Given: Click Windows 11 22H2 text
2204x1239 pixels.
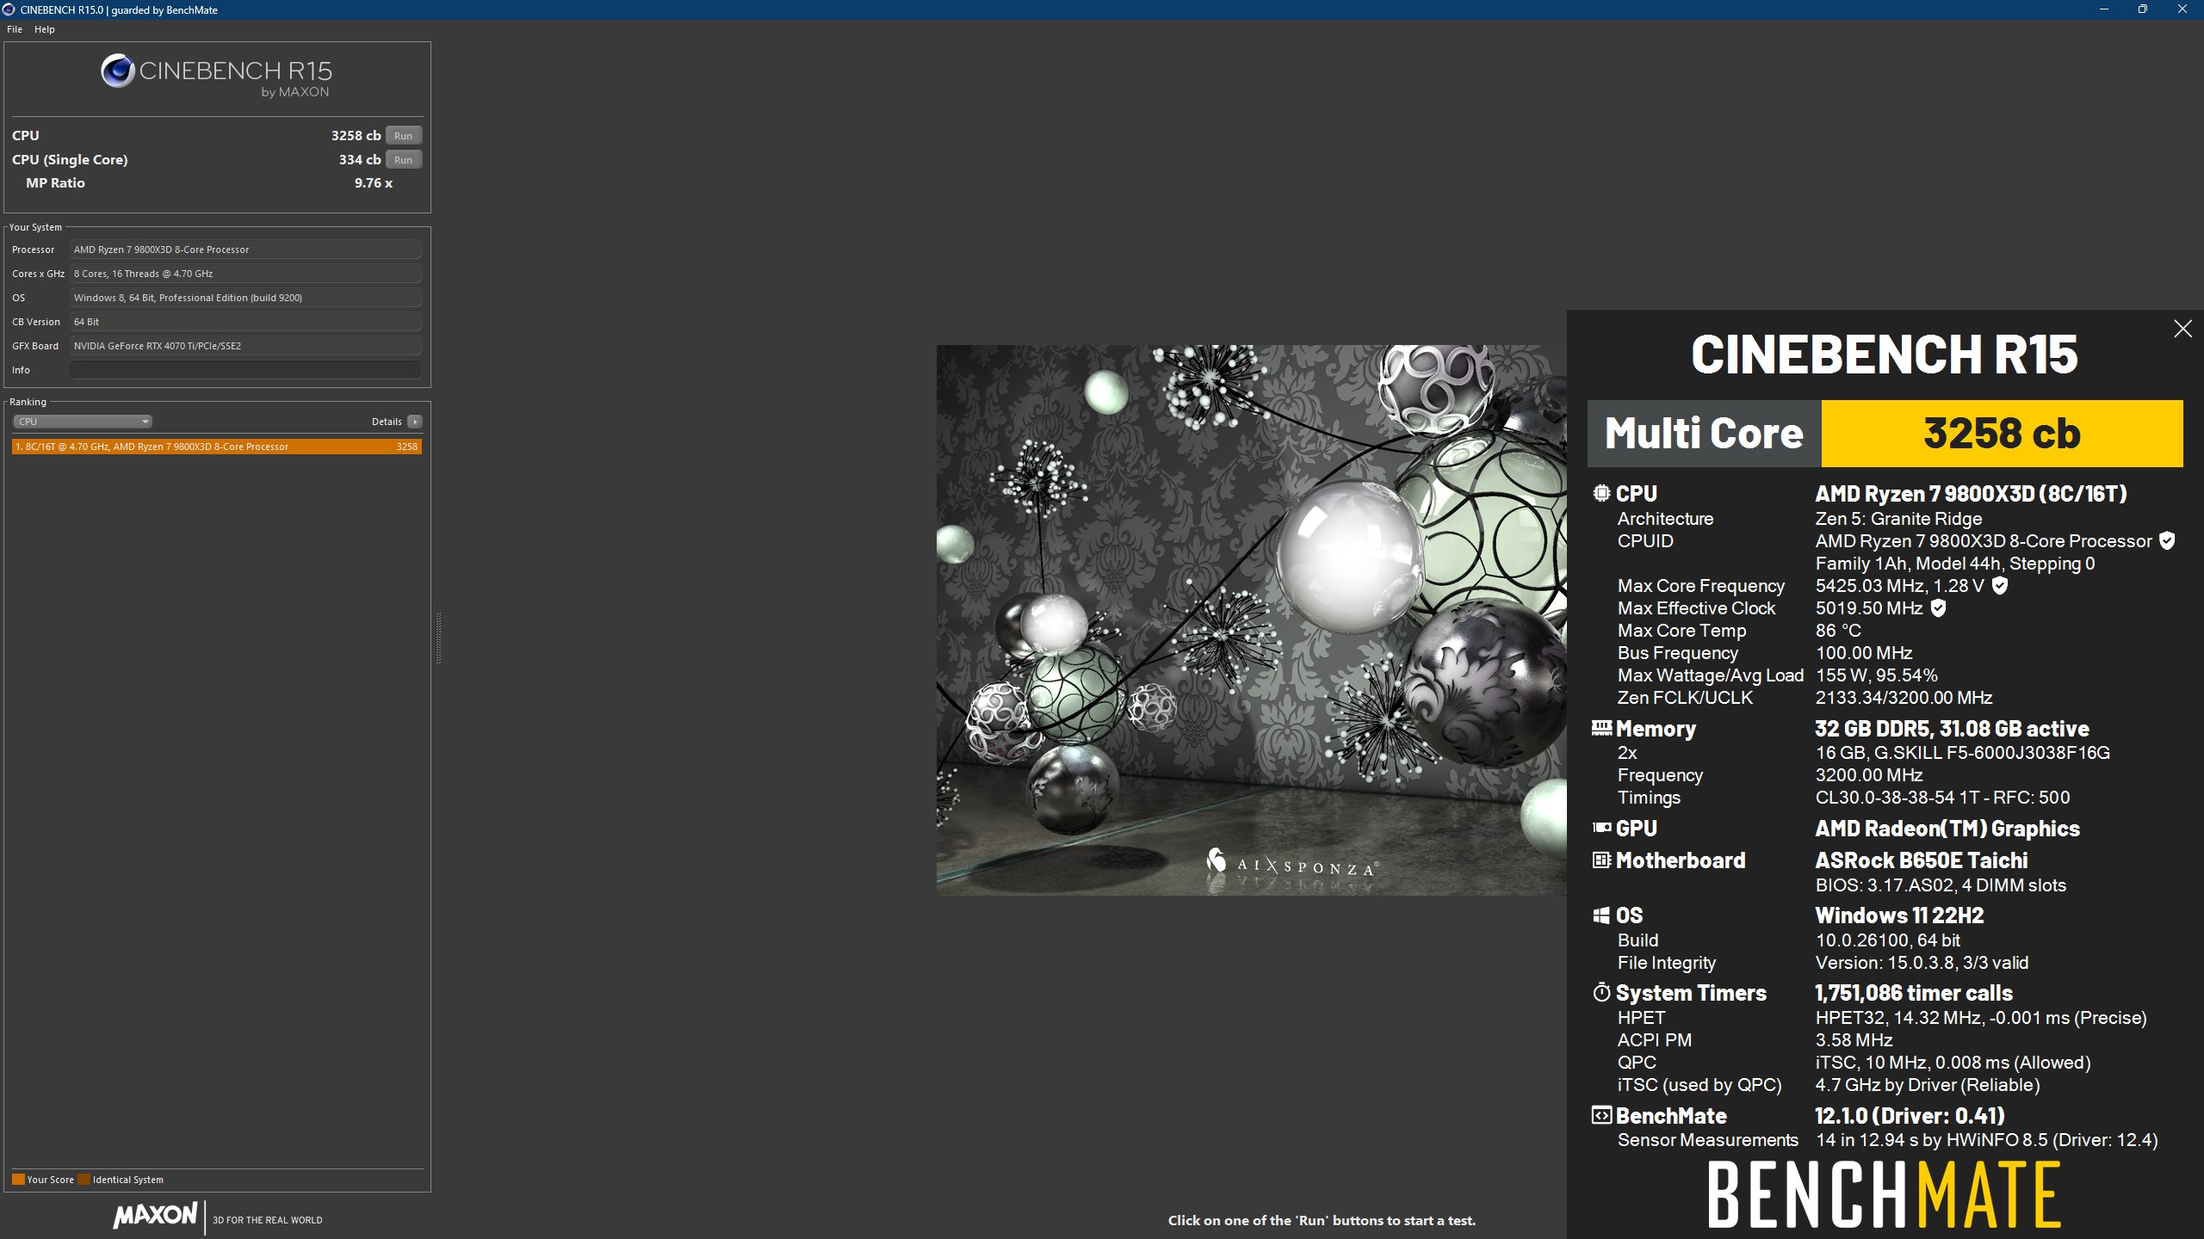Looking at the screenshot, I should point(1899,915).
